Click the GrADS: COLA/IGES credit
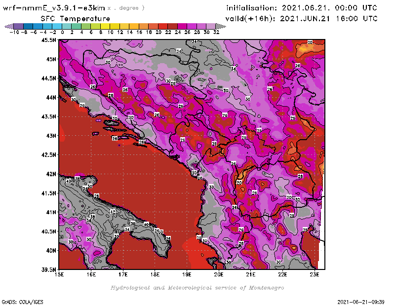395x305 pixels. coord(22,302)
